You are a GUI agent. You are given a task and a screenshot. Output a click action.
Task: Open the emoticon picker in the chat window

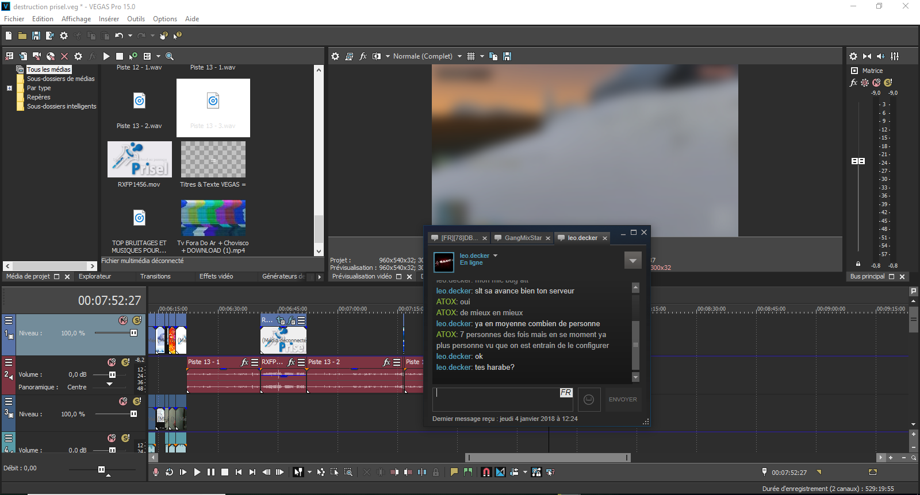(x=589, y=400)
